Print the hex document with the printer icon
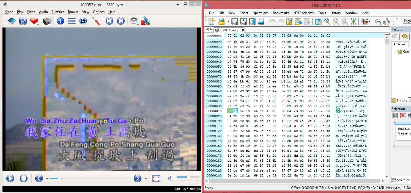 [x=261, y=21]
